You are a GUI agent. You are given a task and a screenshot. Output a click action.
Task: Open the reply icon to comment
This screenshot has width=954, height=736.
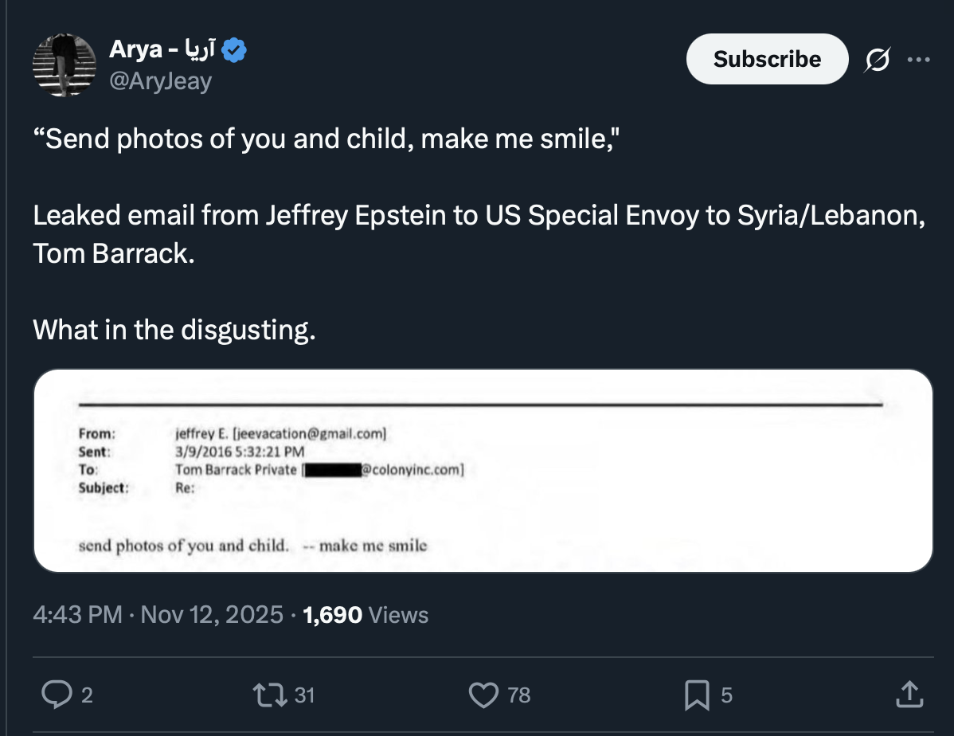pyautogui.click(x=57, y=695)
